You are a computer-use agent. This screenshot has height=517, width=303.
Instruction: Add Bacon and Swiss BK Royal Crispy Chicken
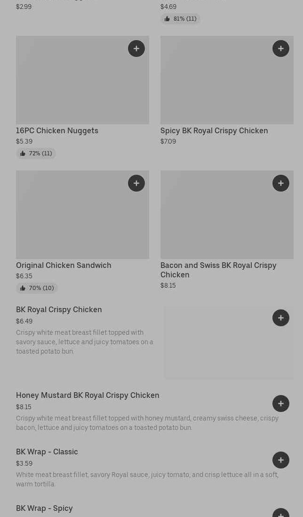coord(281,183)
